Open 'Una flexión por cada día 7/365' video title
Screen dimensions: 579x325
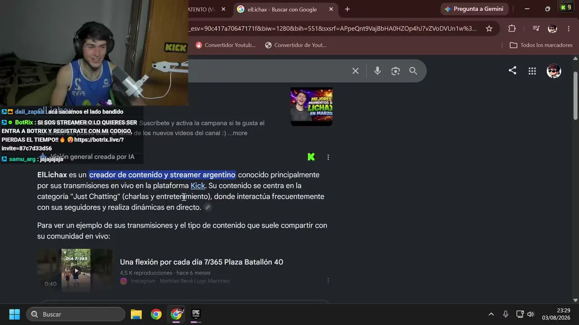pyautogui.click(x=201, y=262)
